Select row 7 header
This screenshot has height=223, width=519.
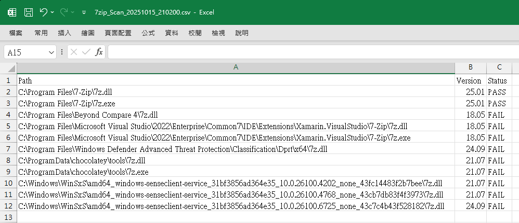[x=8, y=149]
